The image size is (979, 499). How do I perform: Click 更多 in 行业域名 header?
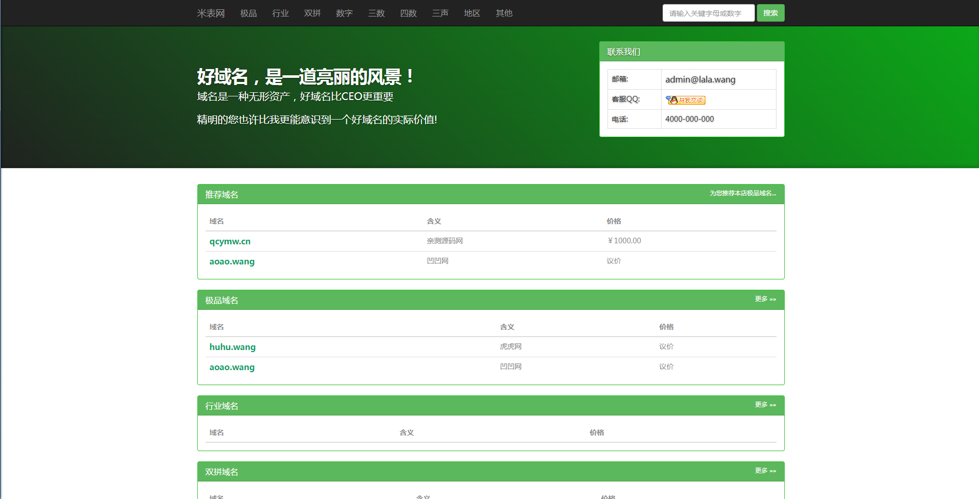(765, 405)
